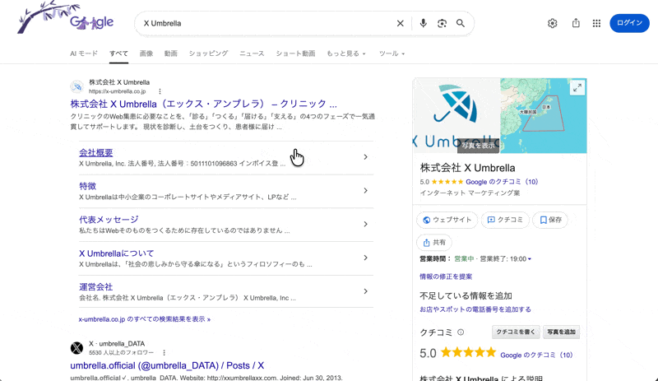The height and width of the screenshot is (381, 658).
Task: Open the 運営会社 sitelink
Action: [x=95, y=287]
